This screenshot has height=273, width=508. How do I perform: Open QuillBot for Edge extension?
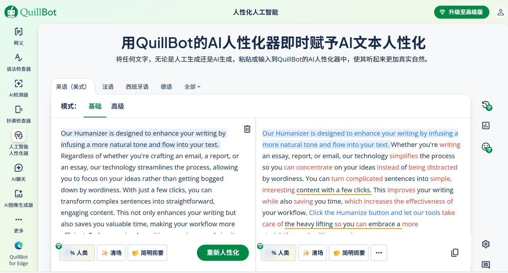pyautogui.click(x=19, y=254)
